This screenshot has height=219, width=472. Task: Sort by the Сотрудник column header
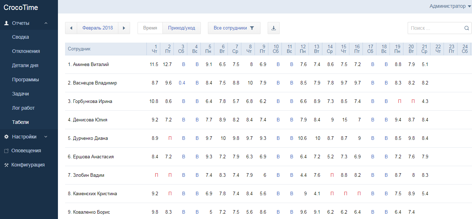click(79, 49)
